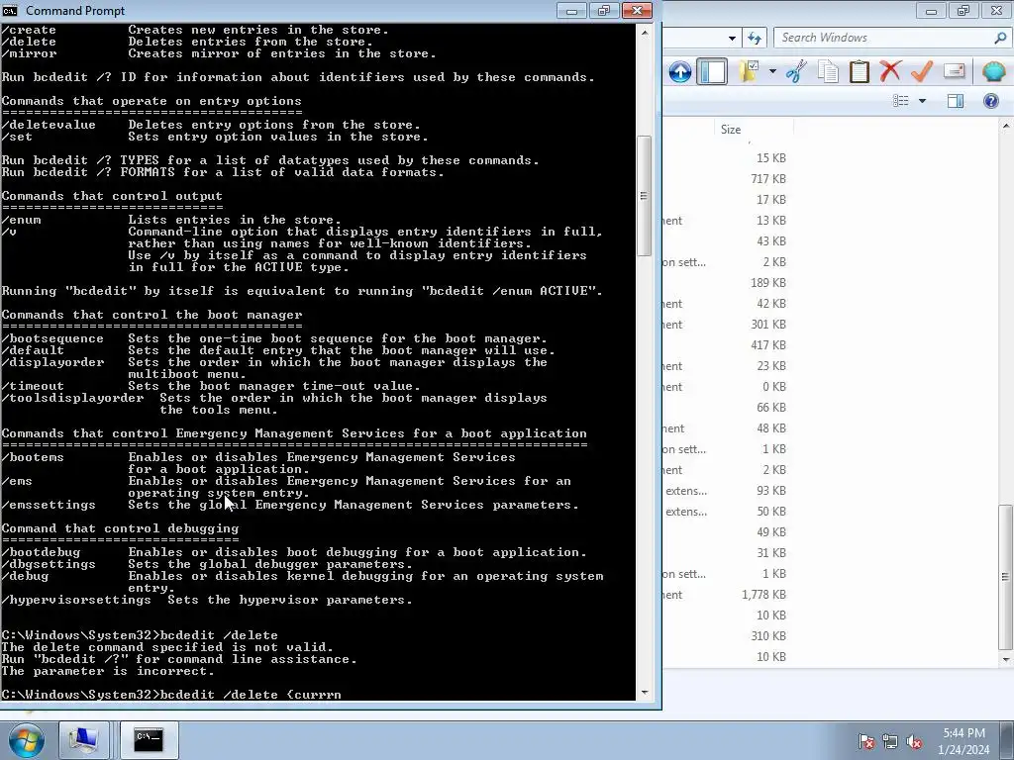Click Command Prompt vertical scrollbar thumb
The image size is (1014, 760).
644,196
